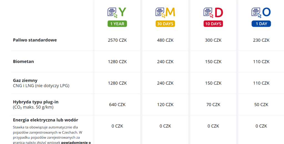Select the green "1 YEAR" badge
Screen dimensions: 284x144
coord(117,24)
